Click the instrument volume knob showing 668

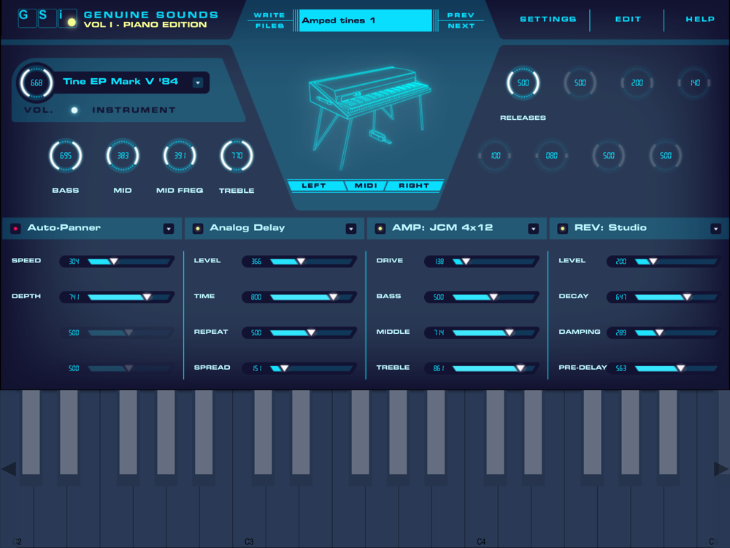point(36,83)
